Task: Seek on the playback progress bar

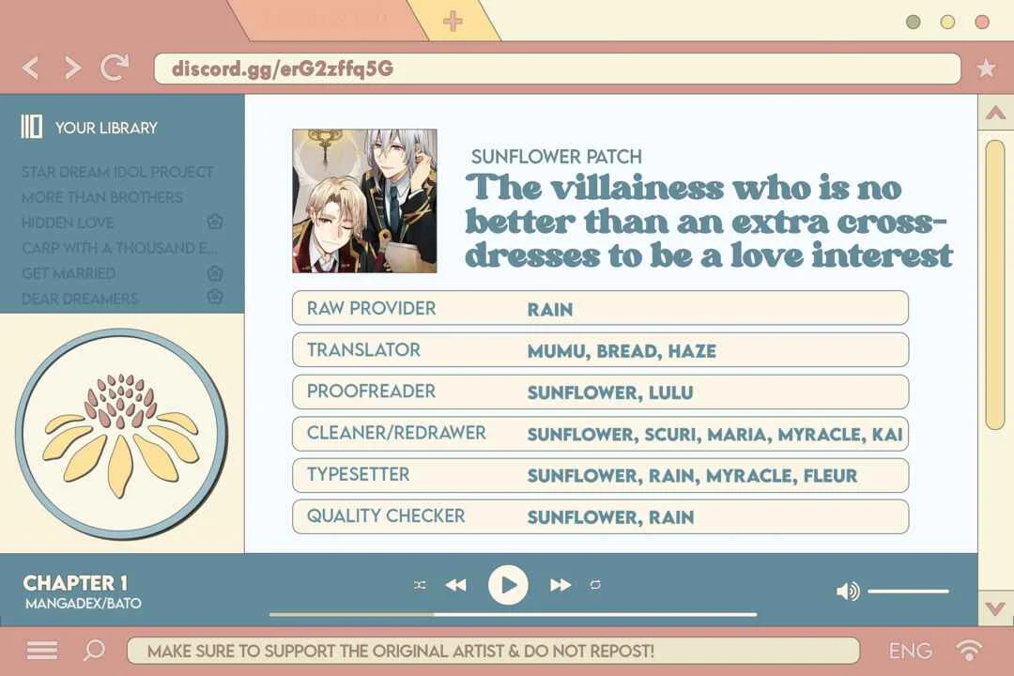Action: (x=514, y=614)
